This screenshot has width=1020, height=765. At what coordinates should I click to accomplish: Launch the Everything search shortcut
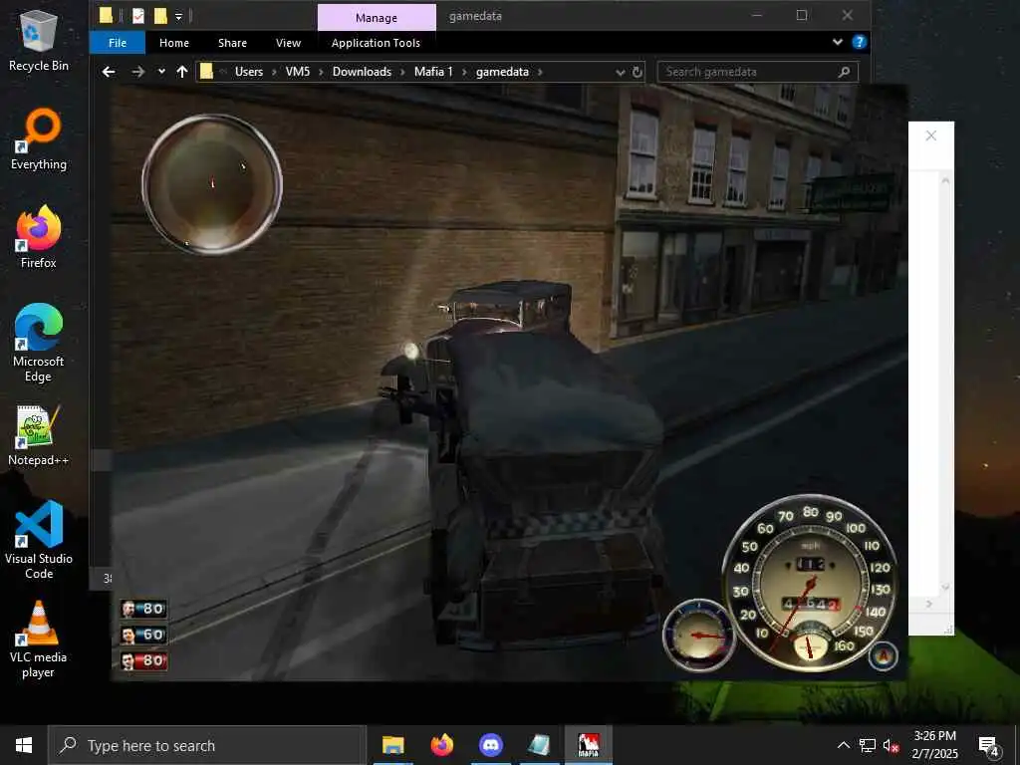(39, 139)
